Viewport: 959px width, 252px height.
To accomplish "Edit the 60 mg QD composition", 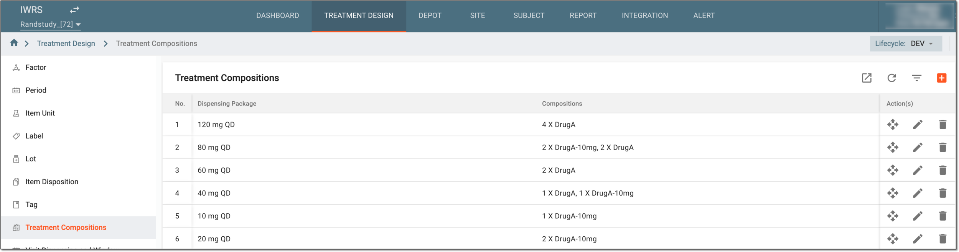I will click(918, 170).
